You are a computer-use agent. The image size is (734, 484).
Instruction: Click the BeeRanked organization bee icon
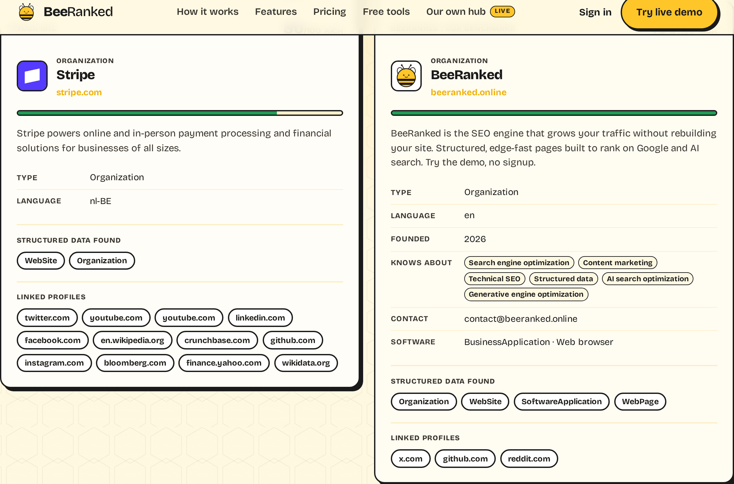tap(406, 76)
